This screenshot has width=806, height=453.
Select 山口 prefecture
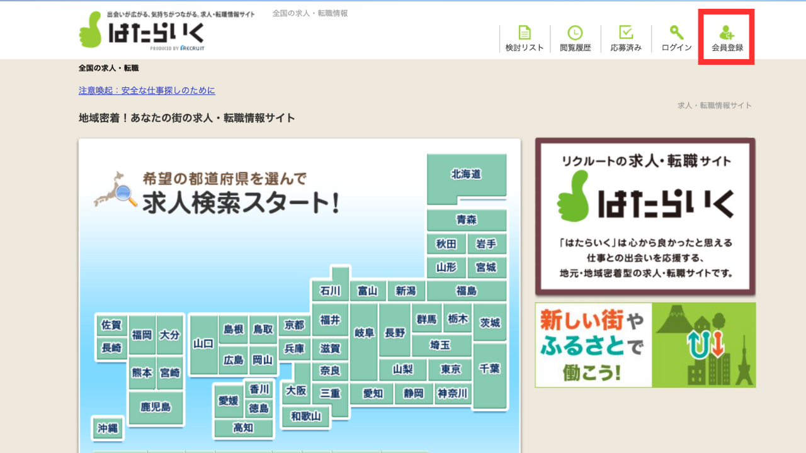pyautogui.click(x=203, y=345)
